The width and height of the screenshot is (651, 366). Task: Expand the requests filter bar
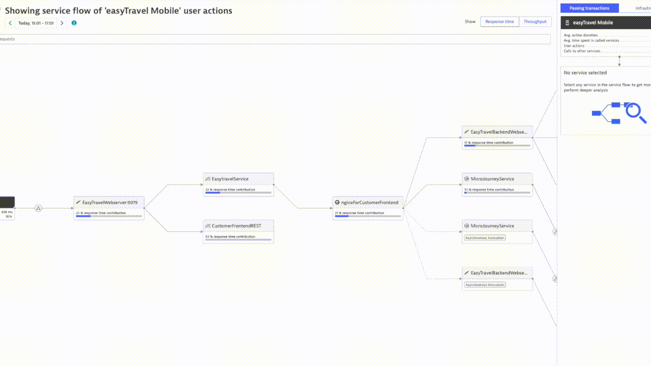pos(275,39)
